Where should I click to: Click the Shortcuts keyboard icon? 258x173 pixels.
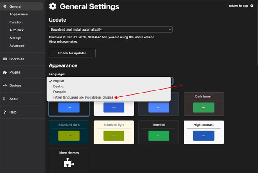coord(5,59)
